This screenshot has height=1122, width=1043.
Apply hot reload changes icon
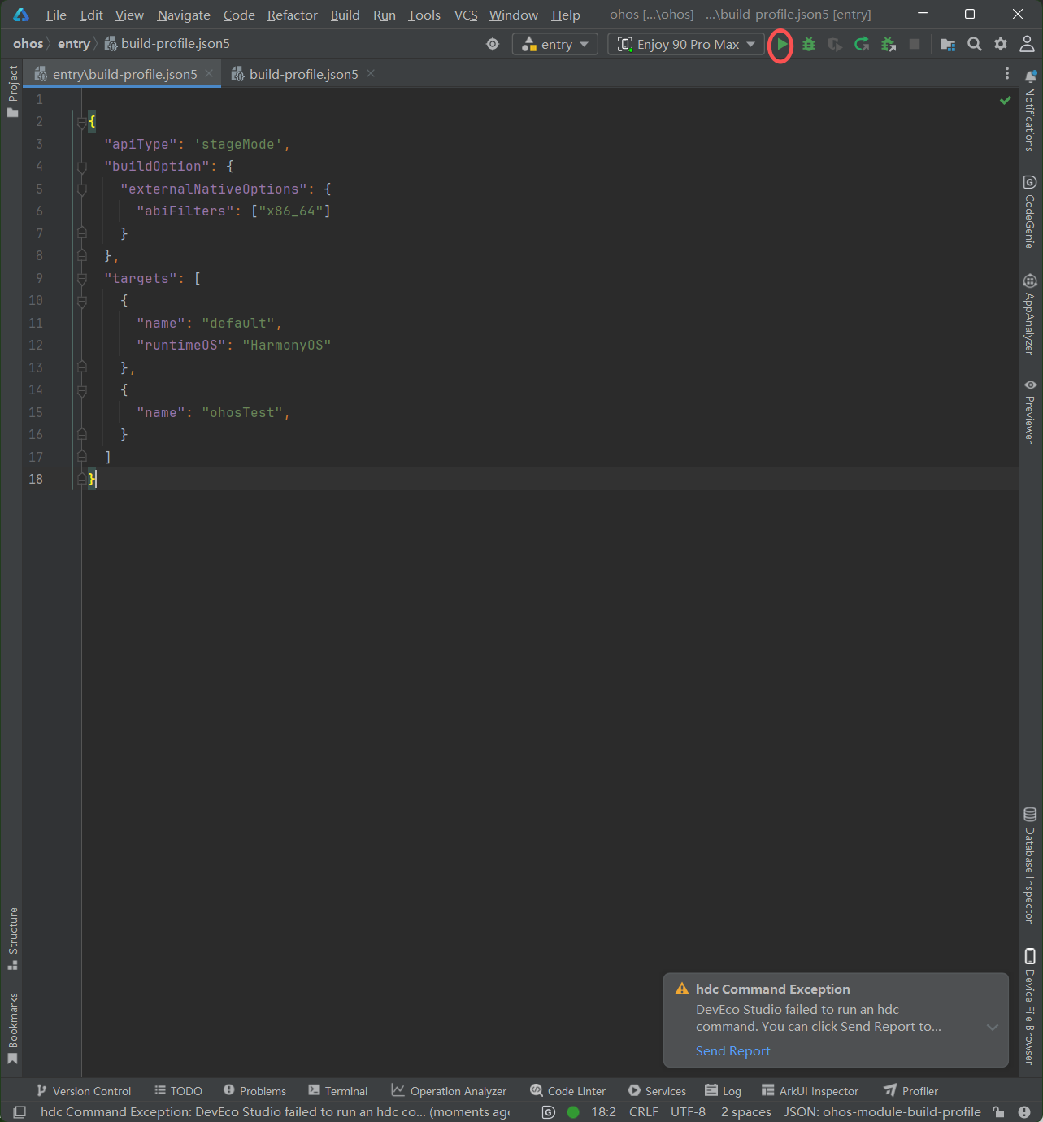862,45
